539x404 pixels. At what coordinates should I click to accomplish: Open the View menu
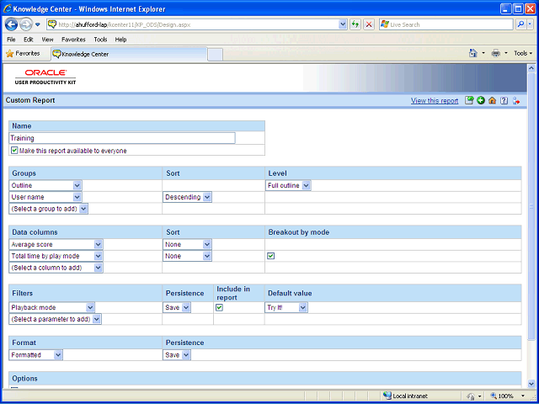(47, 40)
